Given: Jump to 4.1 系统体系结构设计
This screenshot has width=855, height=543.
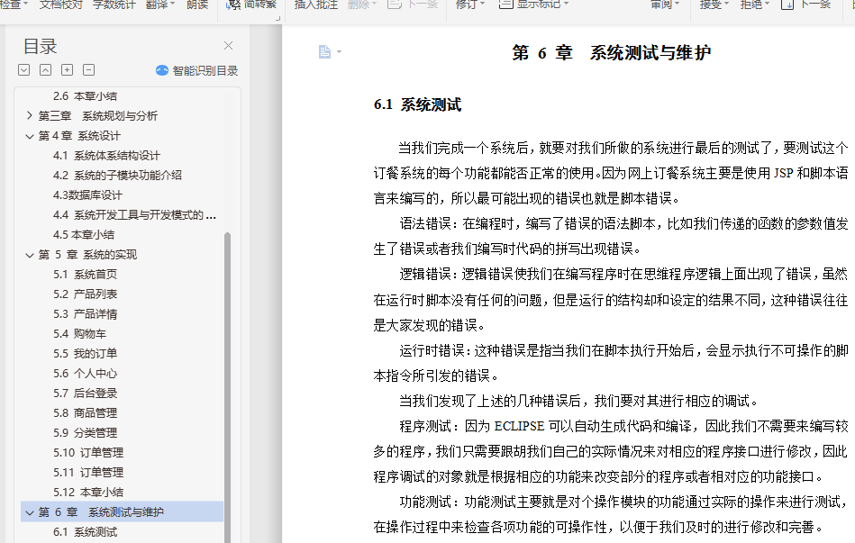Looking at the screenshot, I should pyautogui.click(x=107, y=156).
